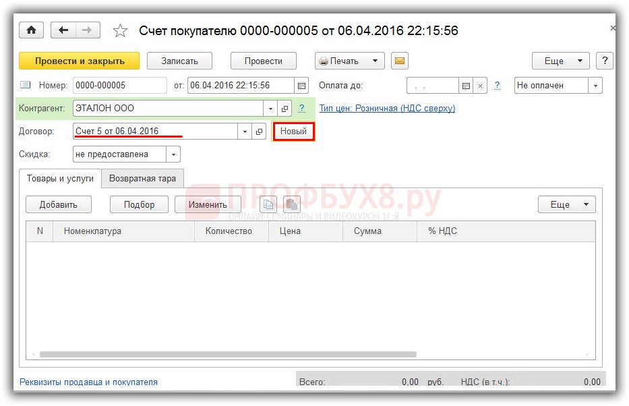Open calendar picker for document date

click(x=302, y=86)
